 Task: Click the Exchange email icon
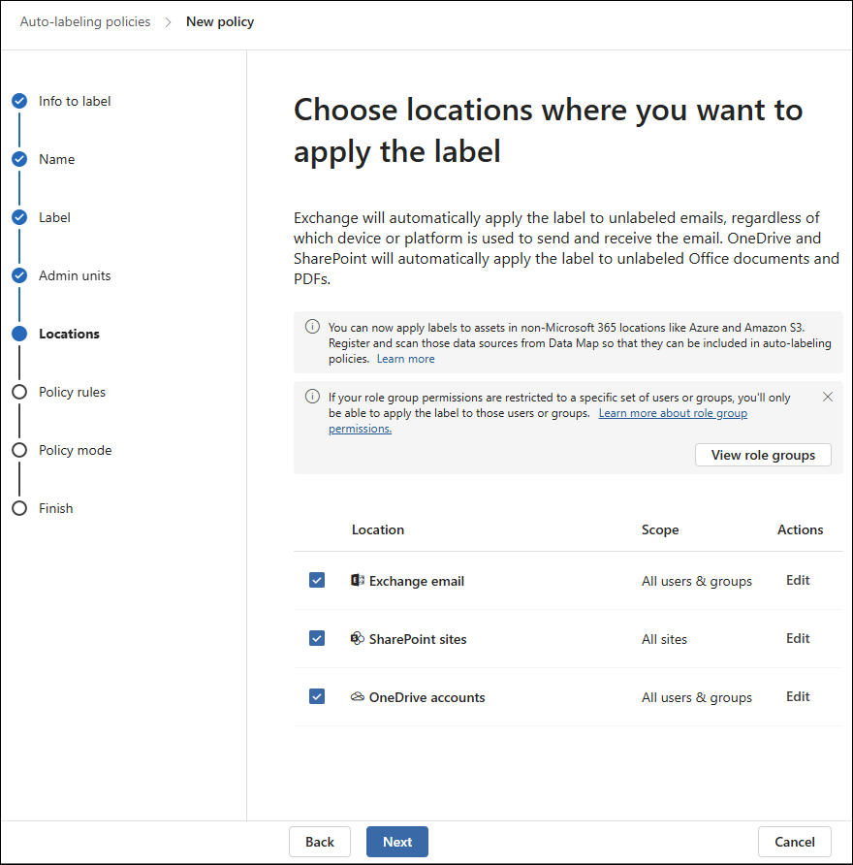358,580
